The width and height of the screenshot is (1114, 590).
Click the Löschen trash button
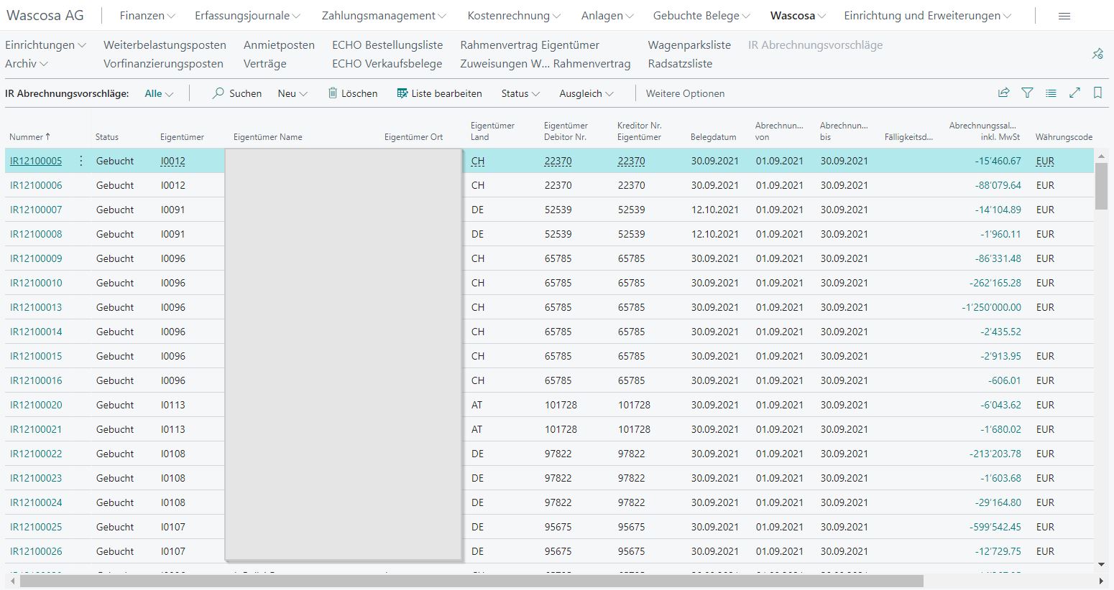click(x=353, y=93)
